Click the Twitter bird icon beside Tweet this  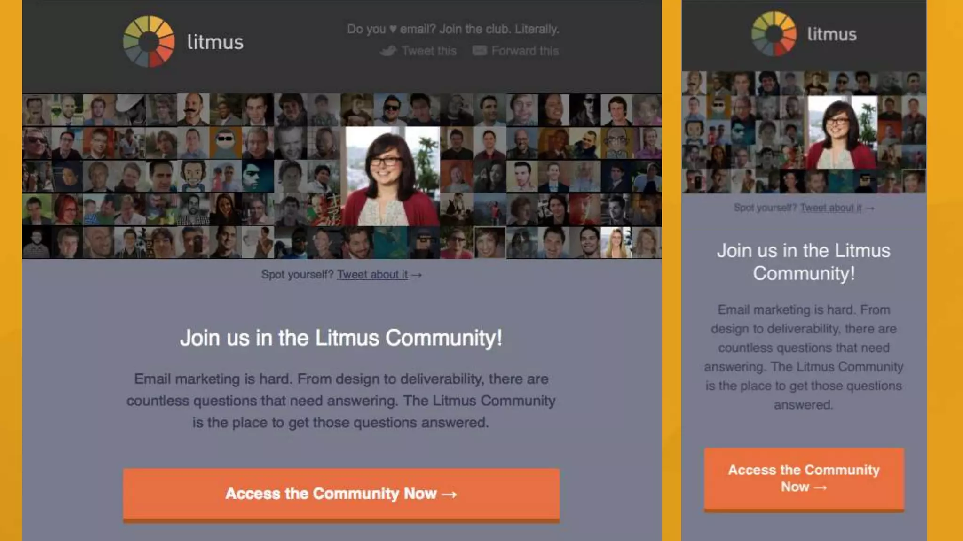pos(388,51)
